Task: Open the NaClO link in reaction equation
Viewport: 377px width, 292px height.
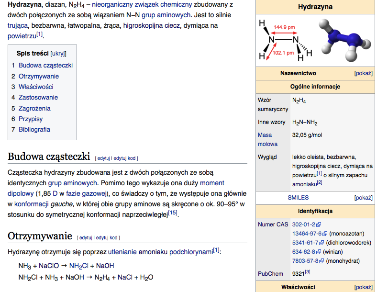Action: [x=49, y=266]
